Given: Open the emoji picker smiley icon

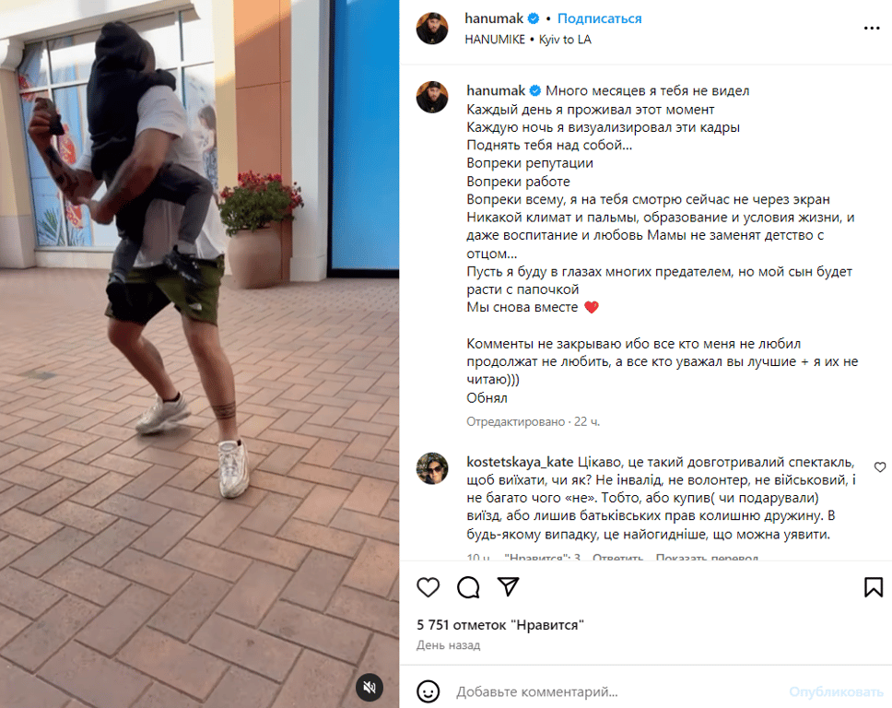Looking at the screenshot, I should 428,691.
